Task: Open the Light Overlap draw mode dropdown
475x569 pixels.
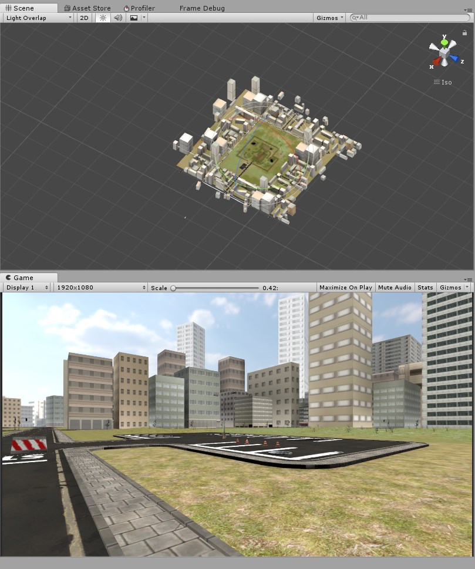Action: pos(39,18)
